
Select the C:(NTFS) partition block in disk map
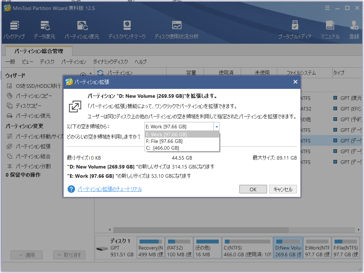(x=247, y=248)
